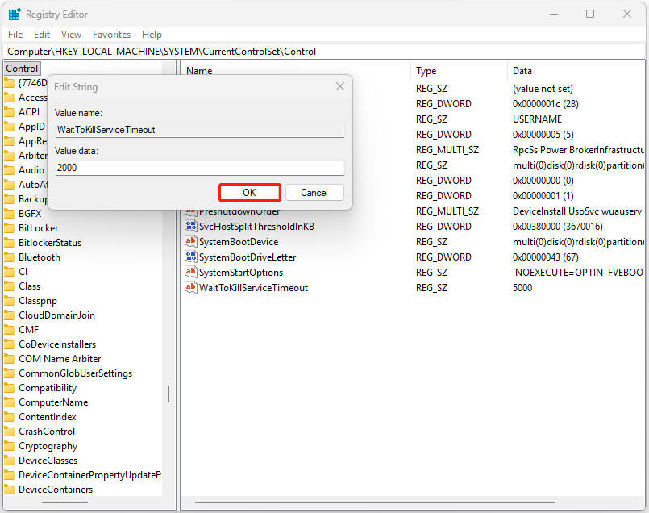Click the CommonGlobUserSettings folder icon
The height and width of the screenshot is (513, 649).
point(9,373)
